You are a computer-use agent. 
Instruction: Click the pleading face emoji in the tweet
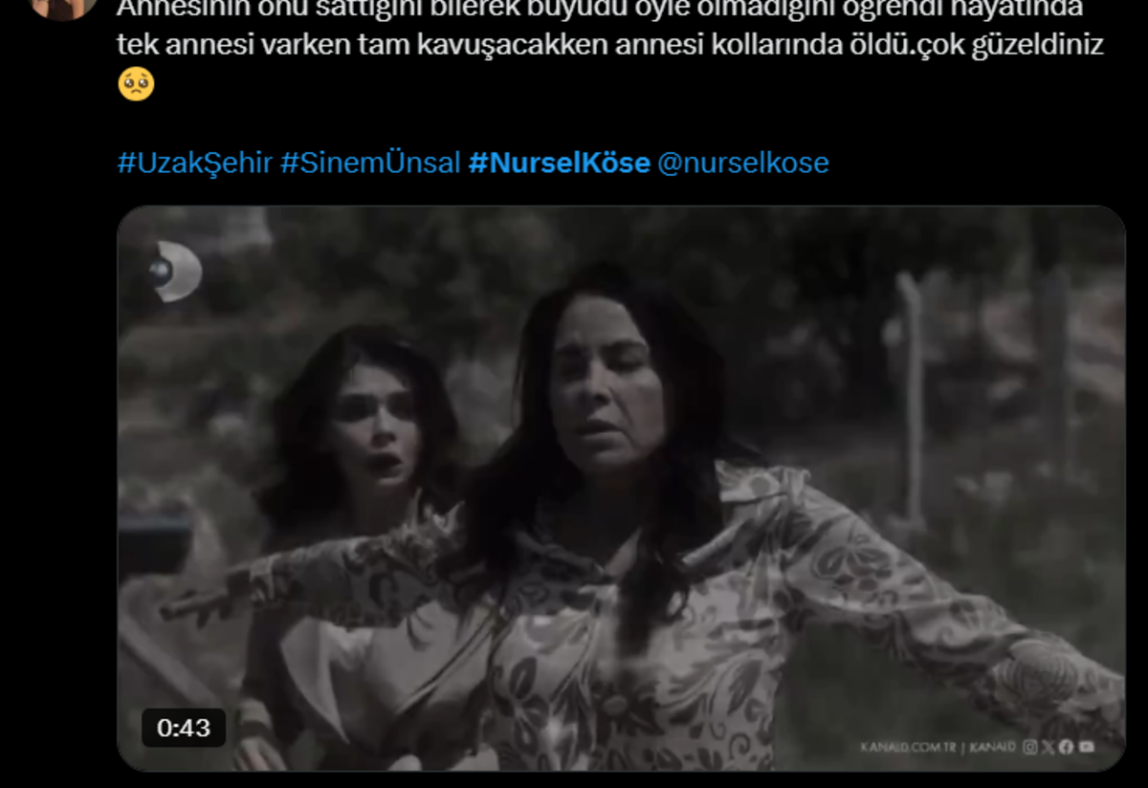tap(136, 84)
